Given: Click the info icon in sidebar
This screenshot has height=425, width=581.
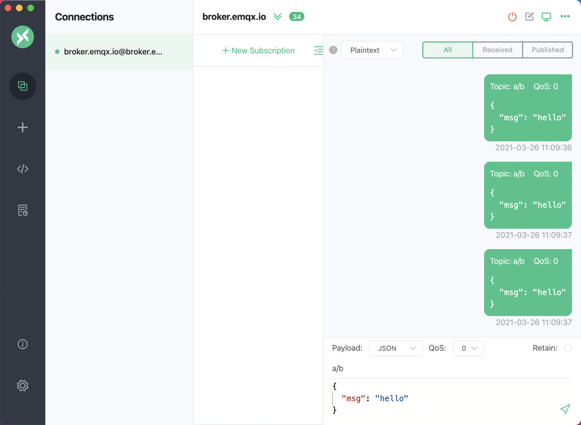Looking at the screenshot, I should [23, 344].
